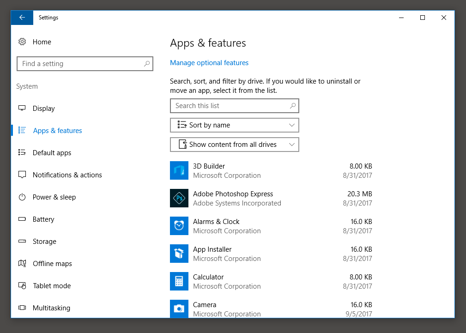Click Adobe Systems Incorporated publisher text
The image size is (466, 333).
237,203
